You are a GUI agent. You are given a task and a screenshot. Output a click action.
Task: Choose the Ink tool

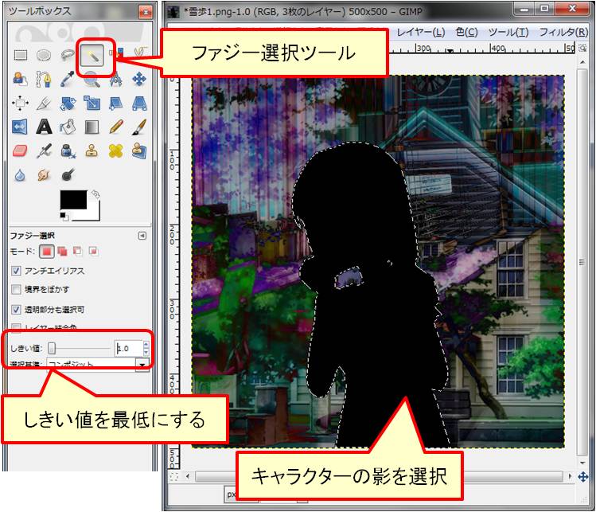[x=68, y=150]
